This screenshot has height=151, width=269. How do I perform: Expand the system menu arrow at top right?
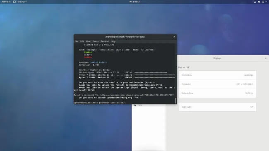pyautogui.click(x=266, y=2)
